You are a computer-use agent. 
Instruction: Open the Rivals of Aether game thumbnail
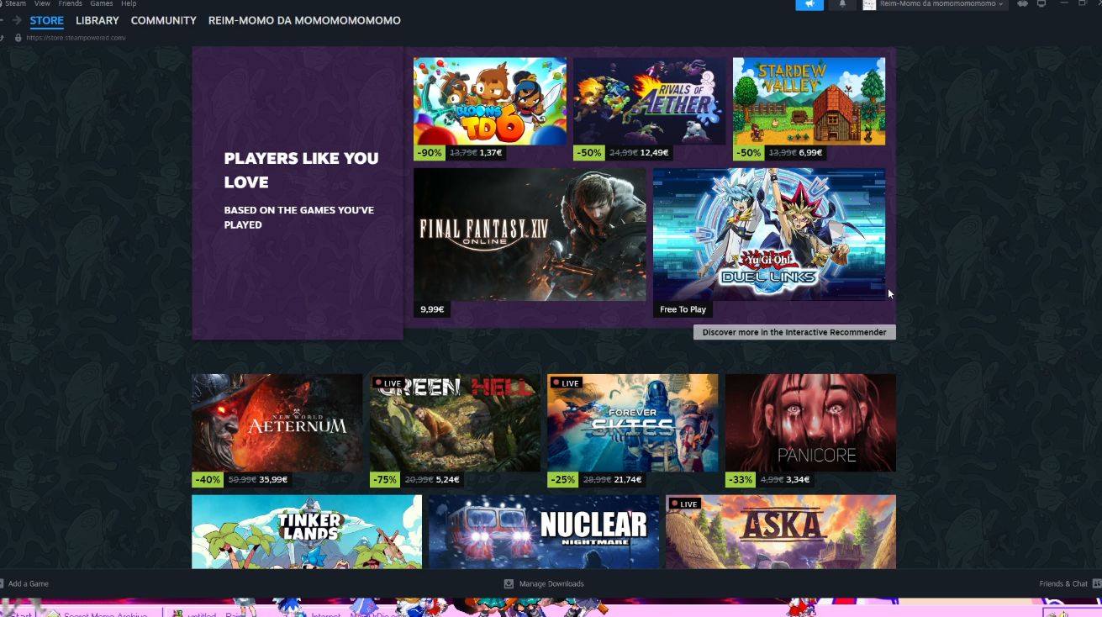coord(650,101)
